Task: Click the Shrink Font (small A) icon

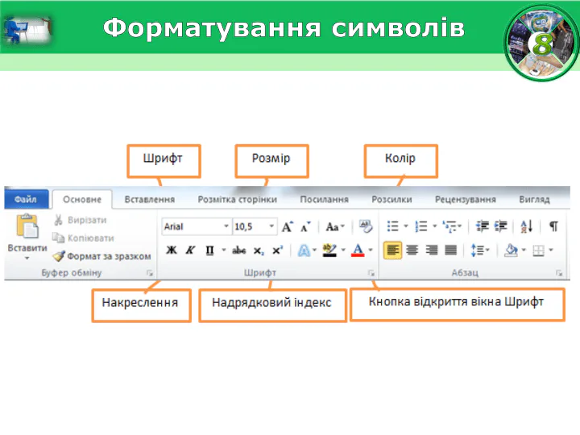Action: (304, 227)
